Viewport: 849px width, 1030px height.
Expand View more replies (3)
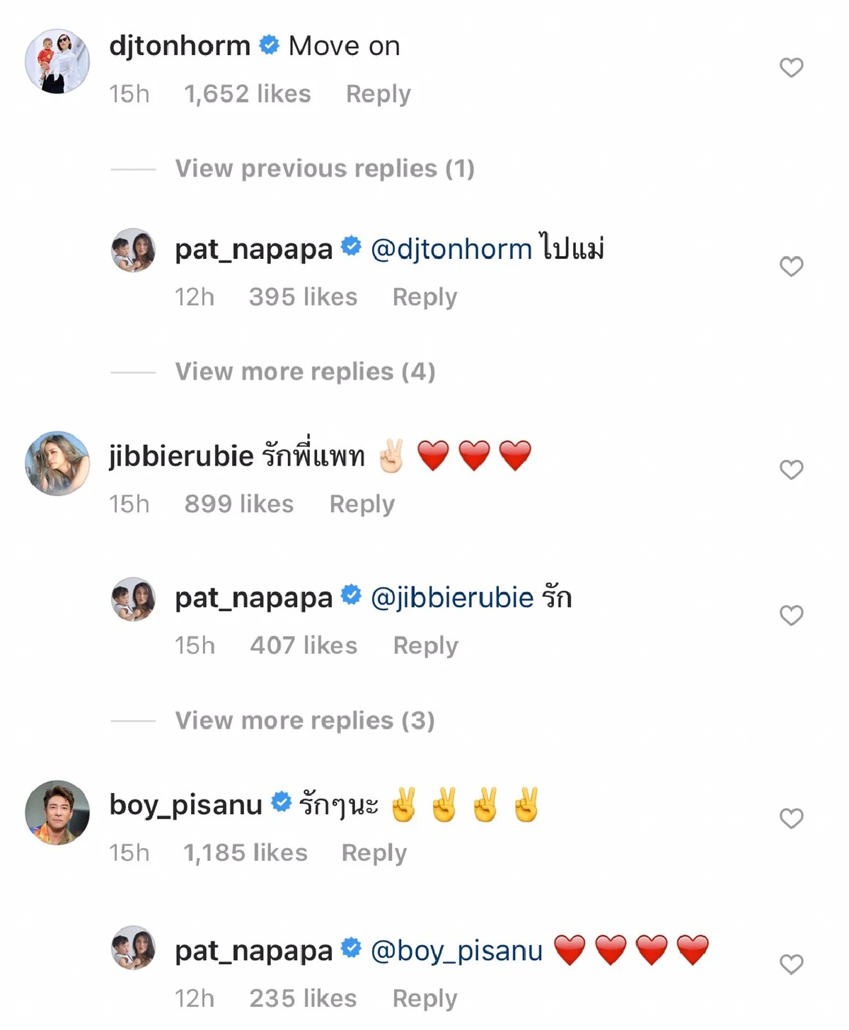[305, 720]
